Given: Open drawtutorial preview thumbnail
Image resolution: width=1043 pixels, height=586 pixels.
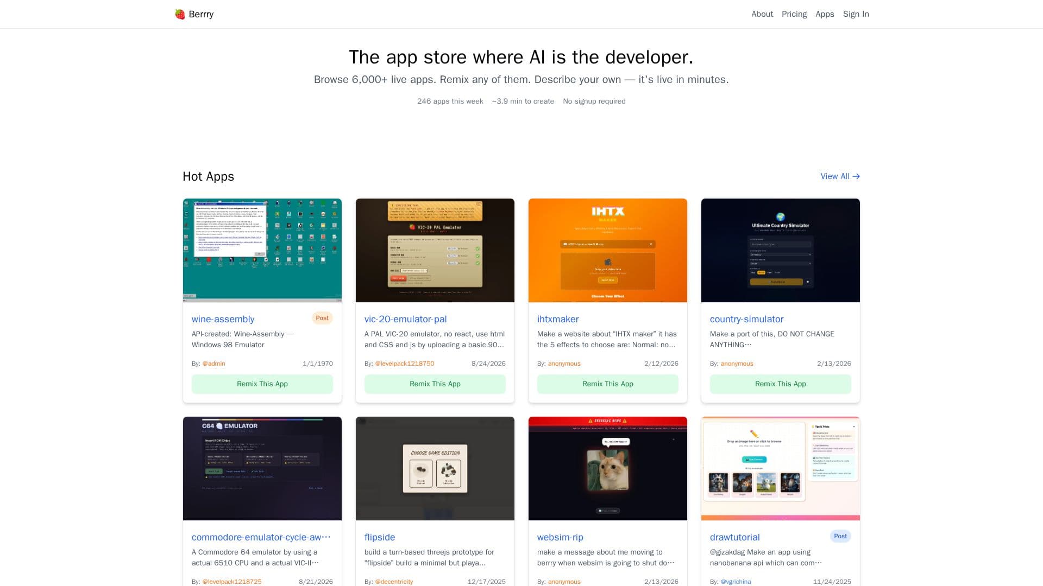Looking at the screenshot, I should pos(781,468).
